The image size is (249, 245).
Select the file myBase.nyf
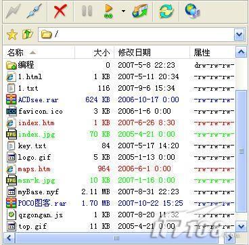click(39, 192)
